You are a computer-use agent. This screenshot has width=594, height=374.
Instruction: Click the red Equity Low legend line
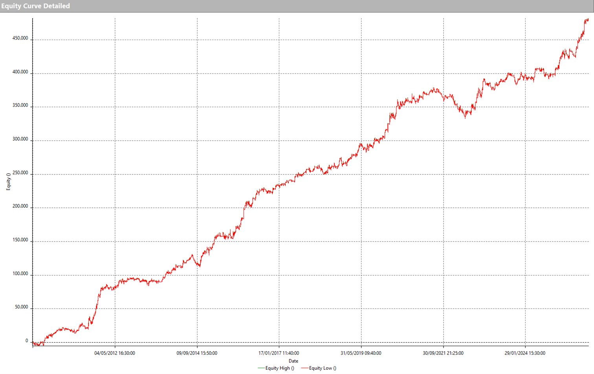(304, 368)
